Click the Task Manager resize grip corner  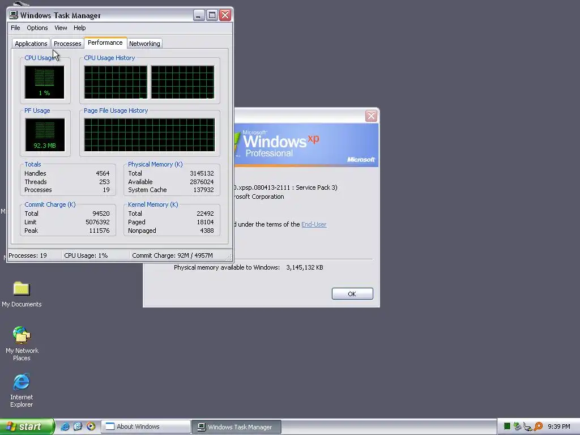click(229, 258)
